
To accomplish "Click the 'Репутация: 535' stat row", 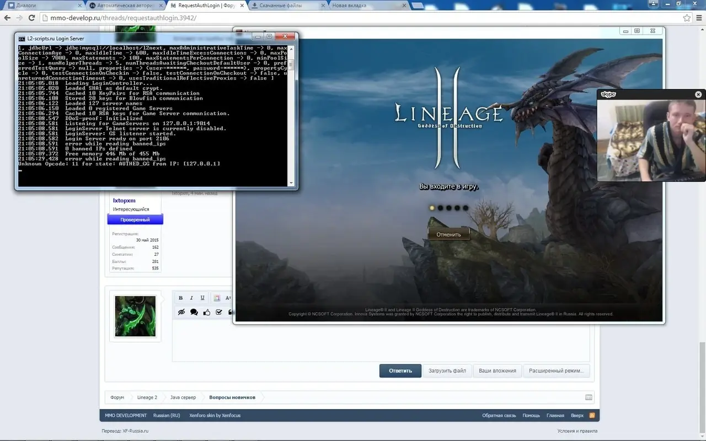I will tap(135, 268).
